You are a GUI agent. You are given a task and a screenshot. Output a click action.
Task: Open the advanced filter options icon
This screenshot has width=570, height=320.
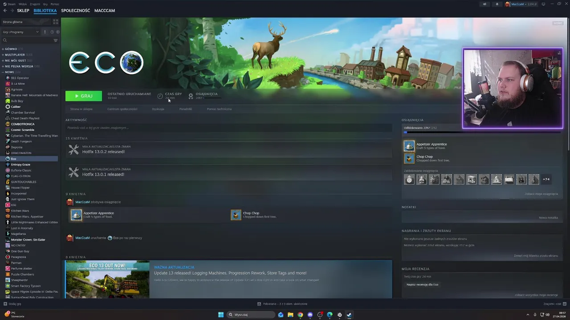(x=56, y=40)
